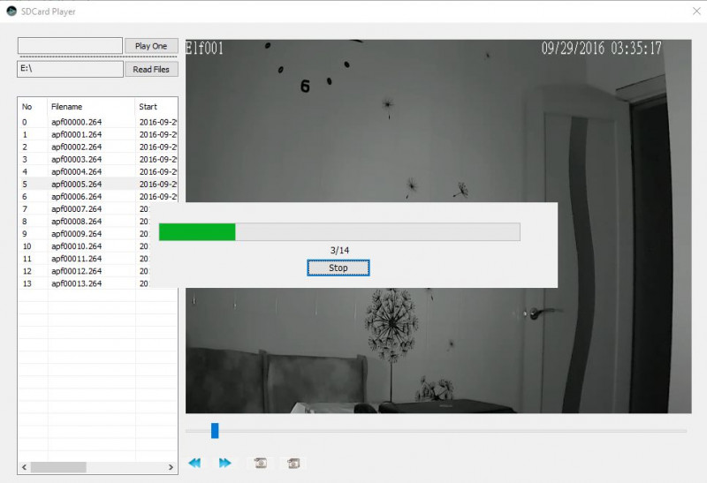
Task: Click the E:\ drive path field
Action: 70,69
